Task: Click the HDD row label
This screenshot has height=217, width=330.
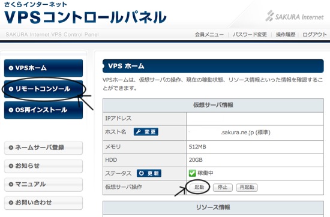Action: 111,160
